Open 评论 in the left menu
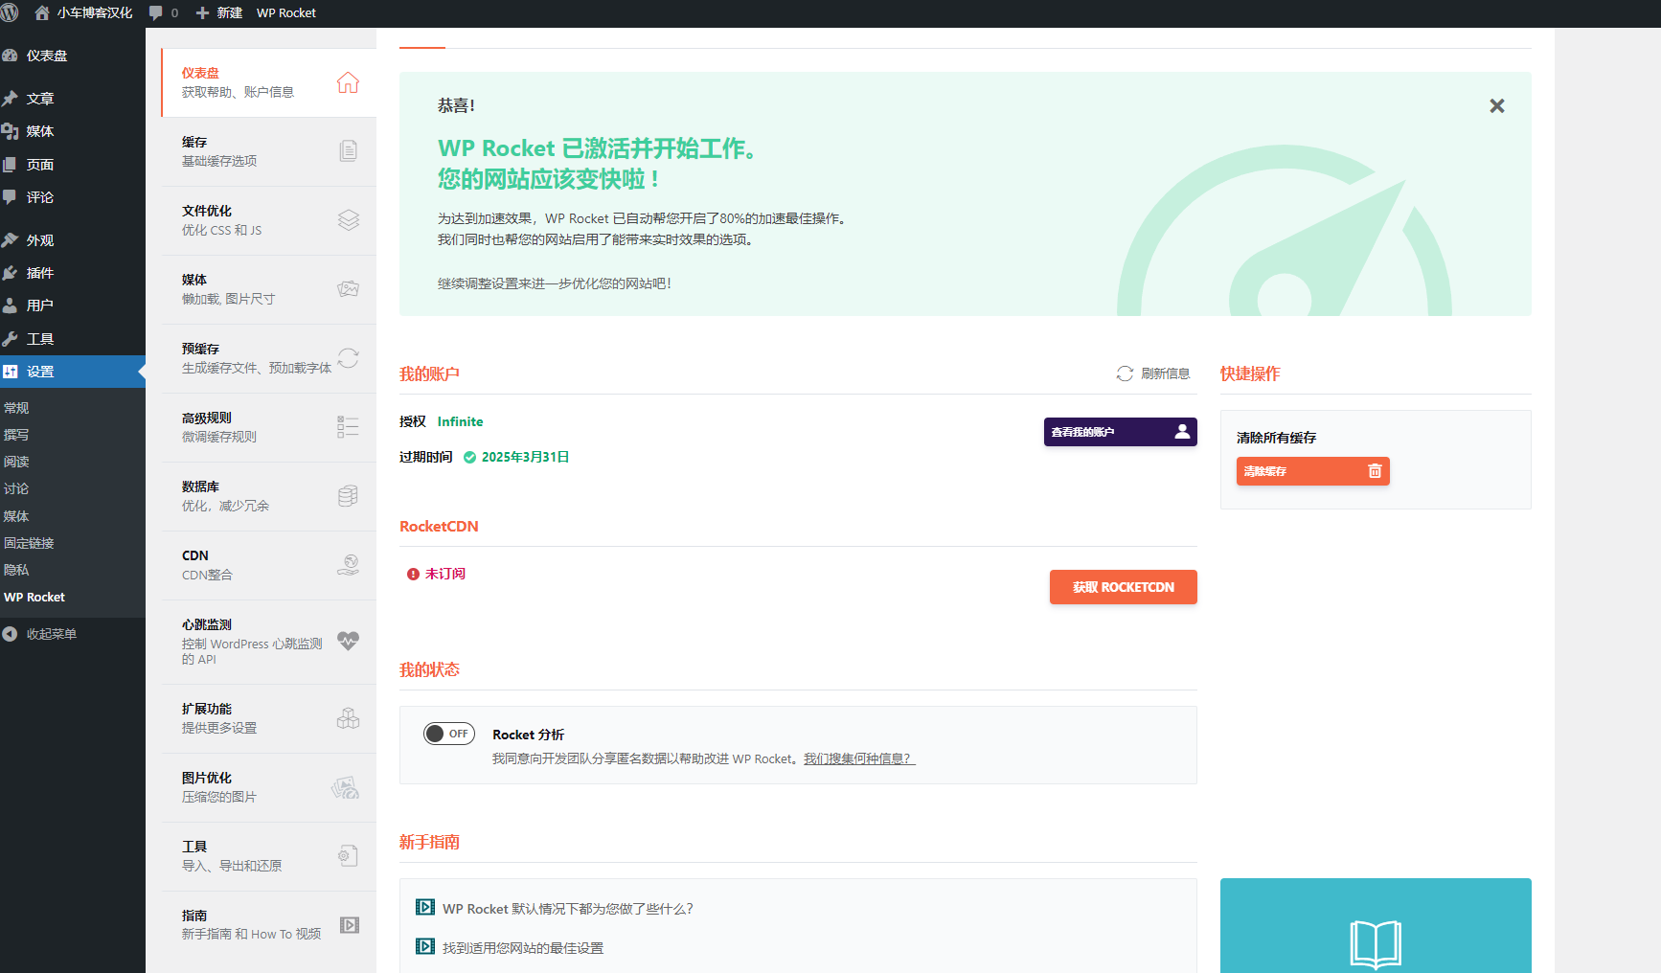Viewport: 1661px width, 973px height. point(73,197)
